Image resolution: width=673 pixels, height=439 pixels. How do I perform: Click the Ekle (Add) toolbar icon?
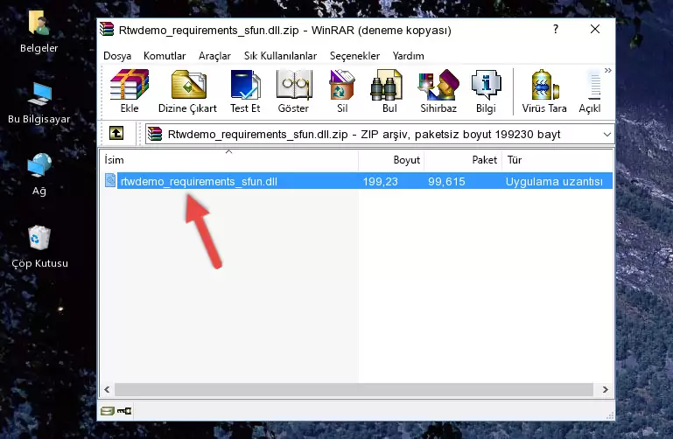pyautogui.click(x=130, y=91)
